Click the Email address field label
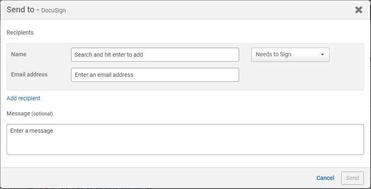The height and width of the screenshot is (189, 371). (29, 74)
